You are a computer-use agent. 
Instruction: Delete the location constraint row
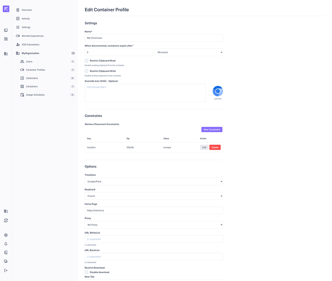(x=215, y=147)
